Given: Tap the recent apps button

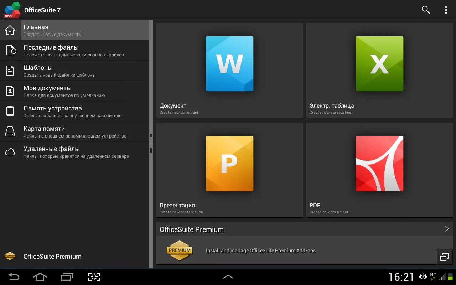Looking at the screenshot, I should pos(67,276).
